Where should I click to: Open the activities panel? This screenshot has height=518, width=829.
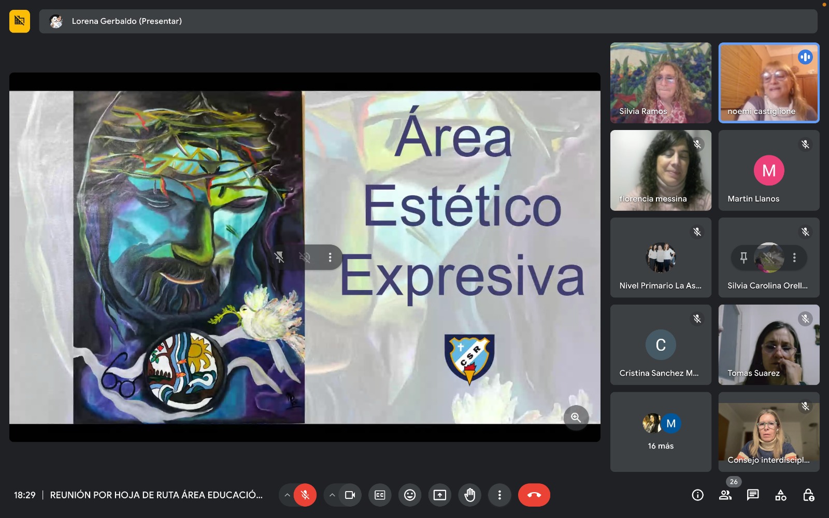[x=781, y=495]
